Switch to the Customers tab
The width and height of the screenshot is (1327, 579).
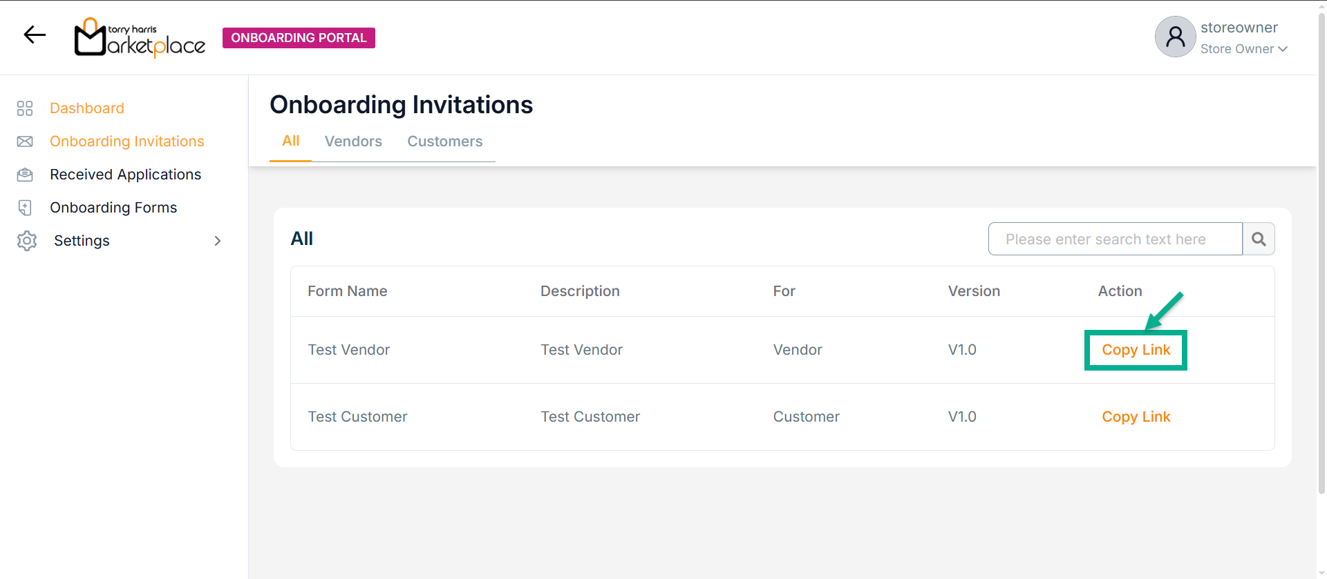(444, 141)
